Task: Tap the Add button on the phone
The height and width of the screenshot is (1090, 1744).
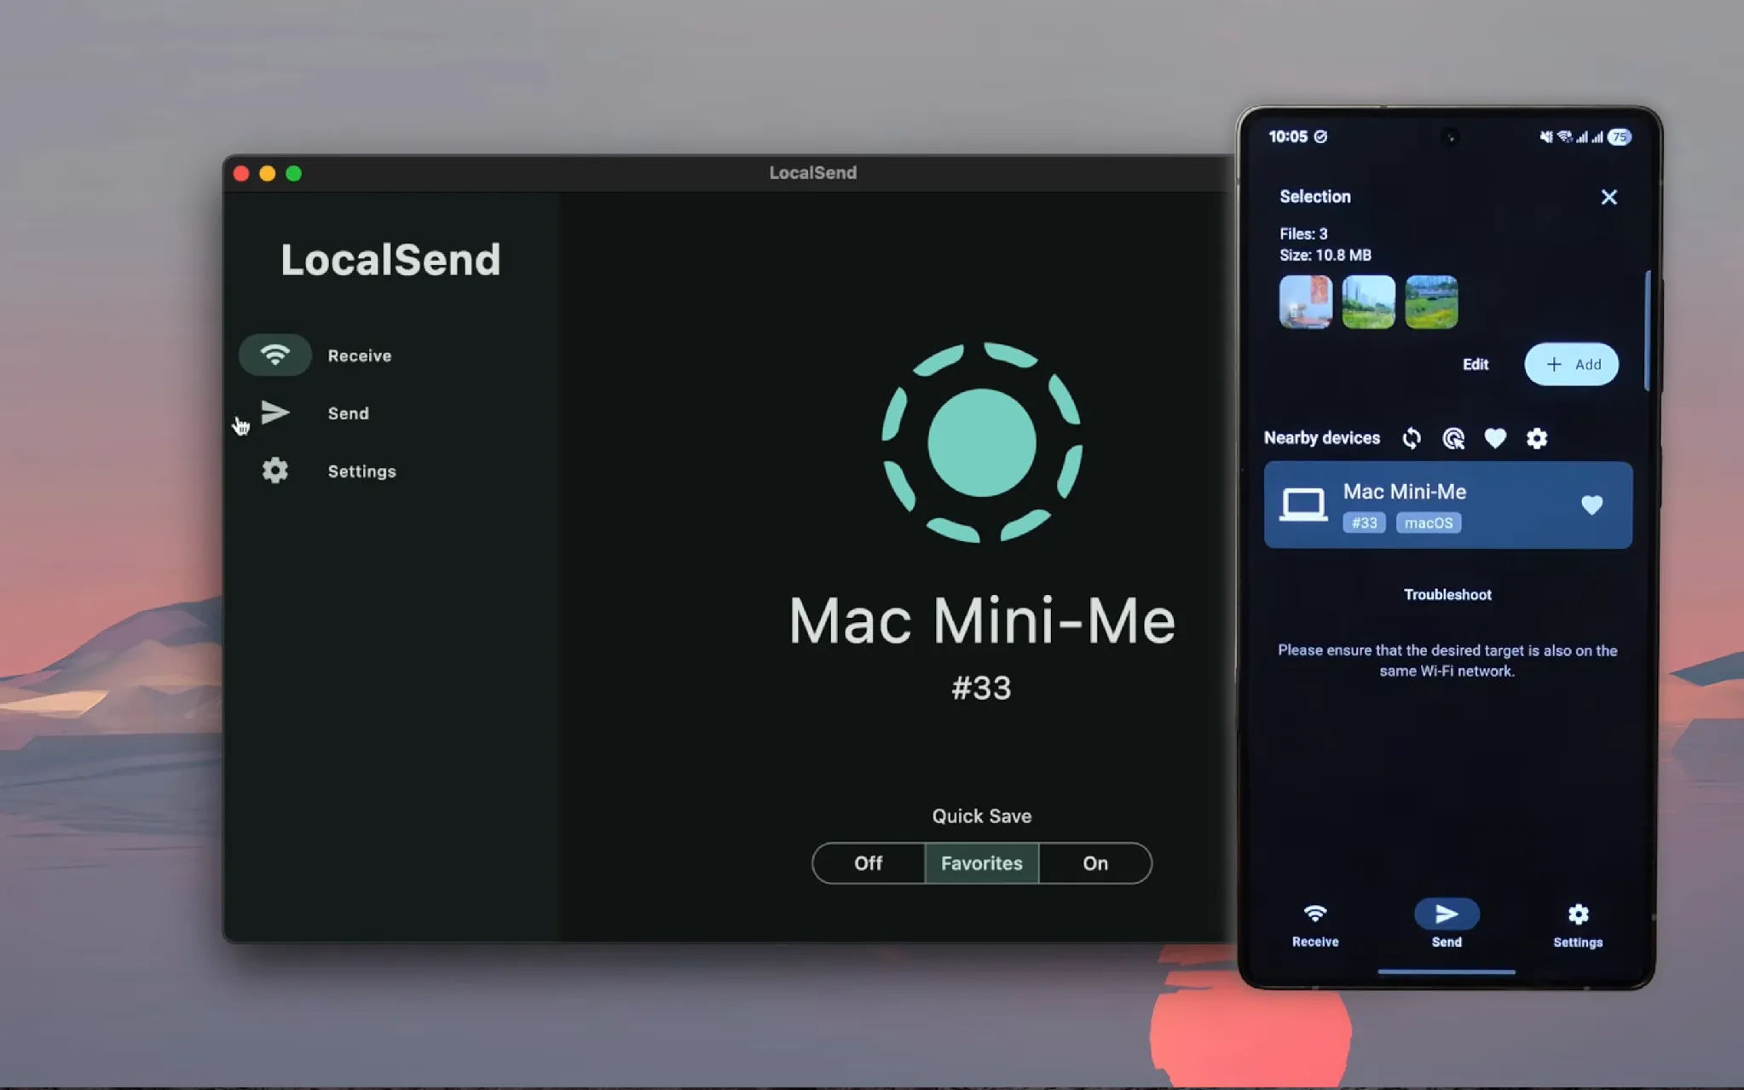Action: [1571, 364]
